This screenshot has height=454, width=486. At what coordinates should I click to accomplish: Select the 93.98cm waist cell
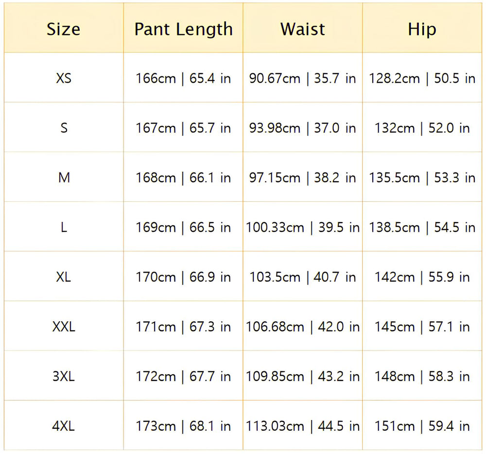pyautogui.click(x=302, y=128)
